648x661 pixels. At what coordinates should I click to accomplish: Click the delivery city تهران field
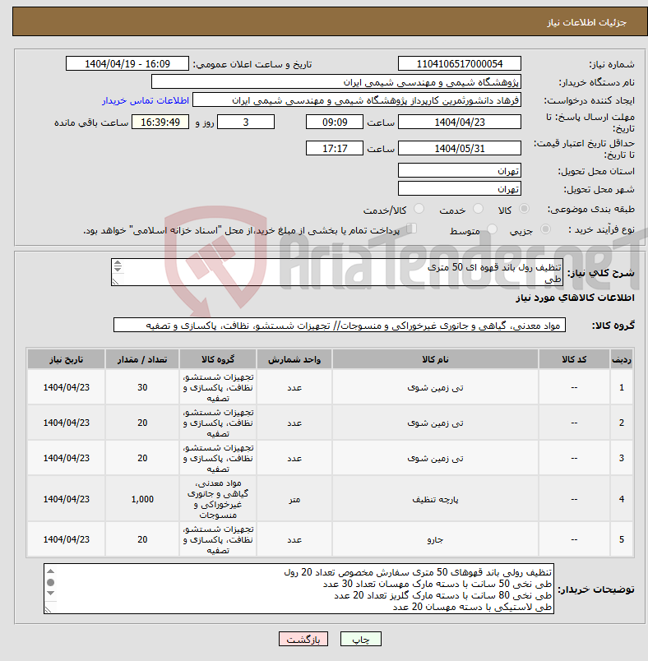(459, 188)
